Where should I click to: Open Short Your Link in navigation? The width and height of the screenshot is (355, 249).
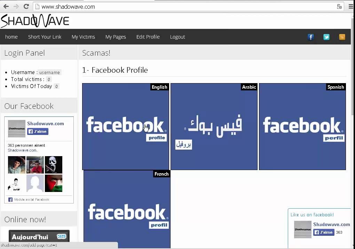click(x=45, y=37)
